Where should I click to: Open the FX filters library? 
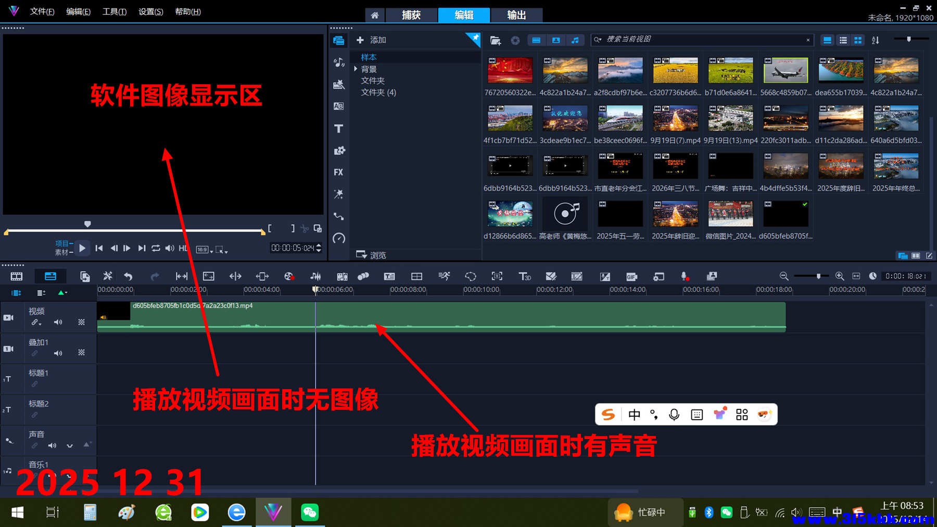339,172
